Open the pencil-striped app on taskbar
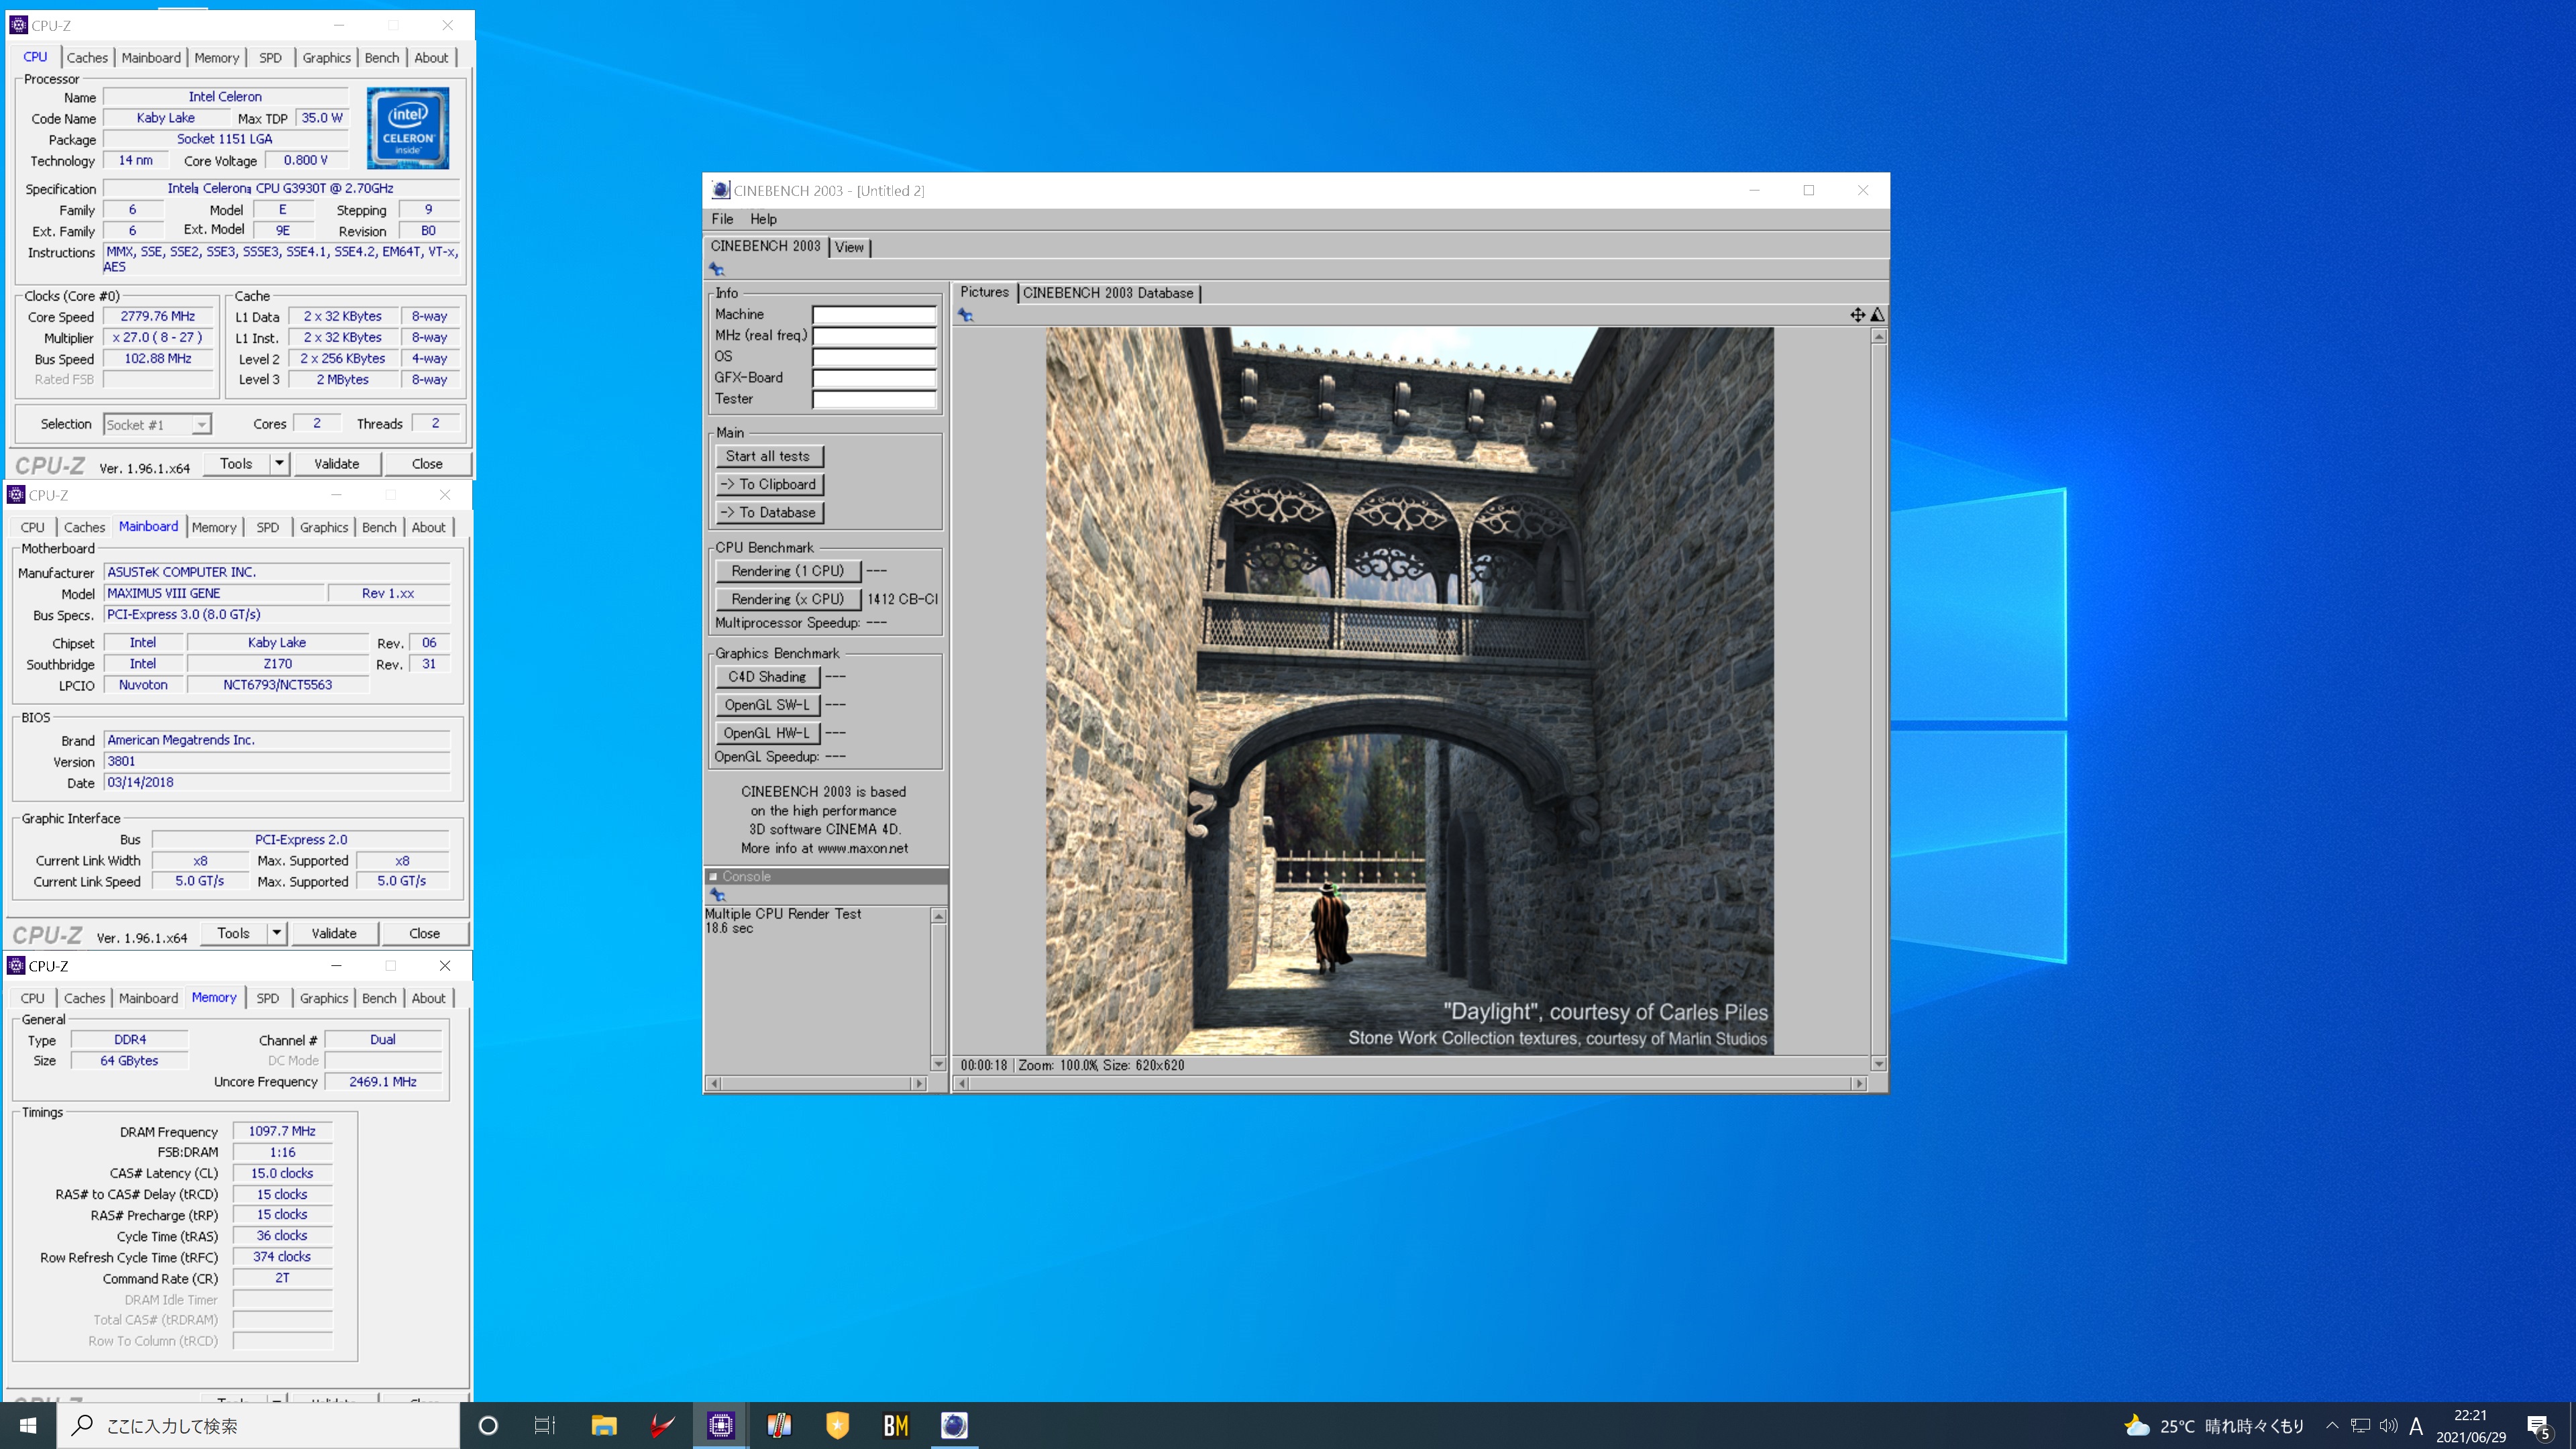The height and width of the screenshot is (1449, 2576). (x=779, y=1425)
